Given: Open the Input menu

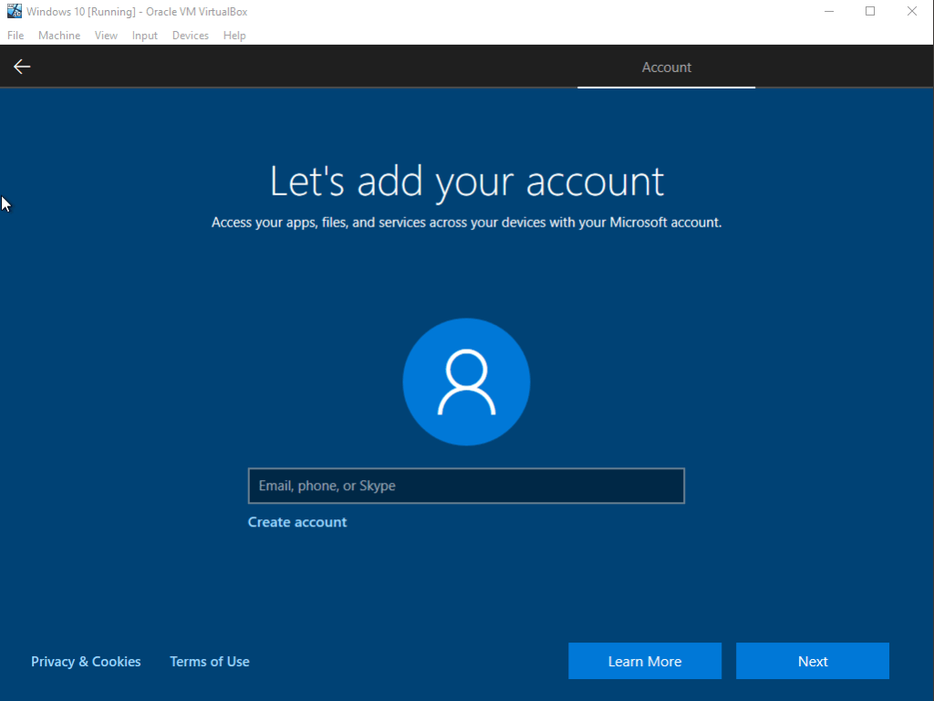Looking at the screenshot, I should (144, 36).
